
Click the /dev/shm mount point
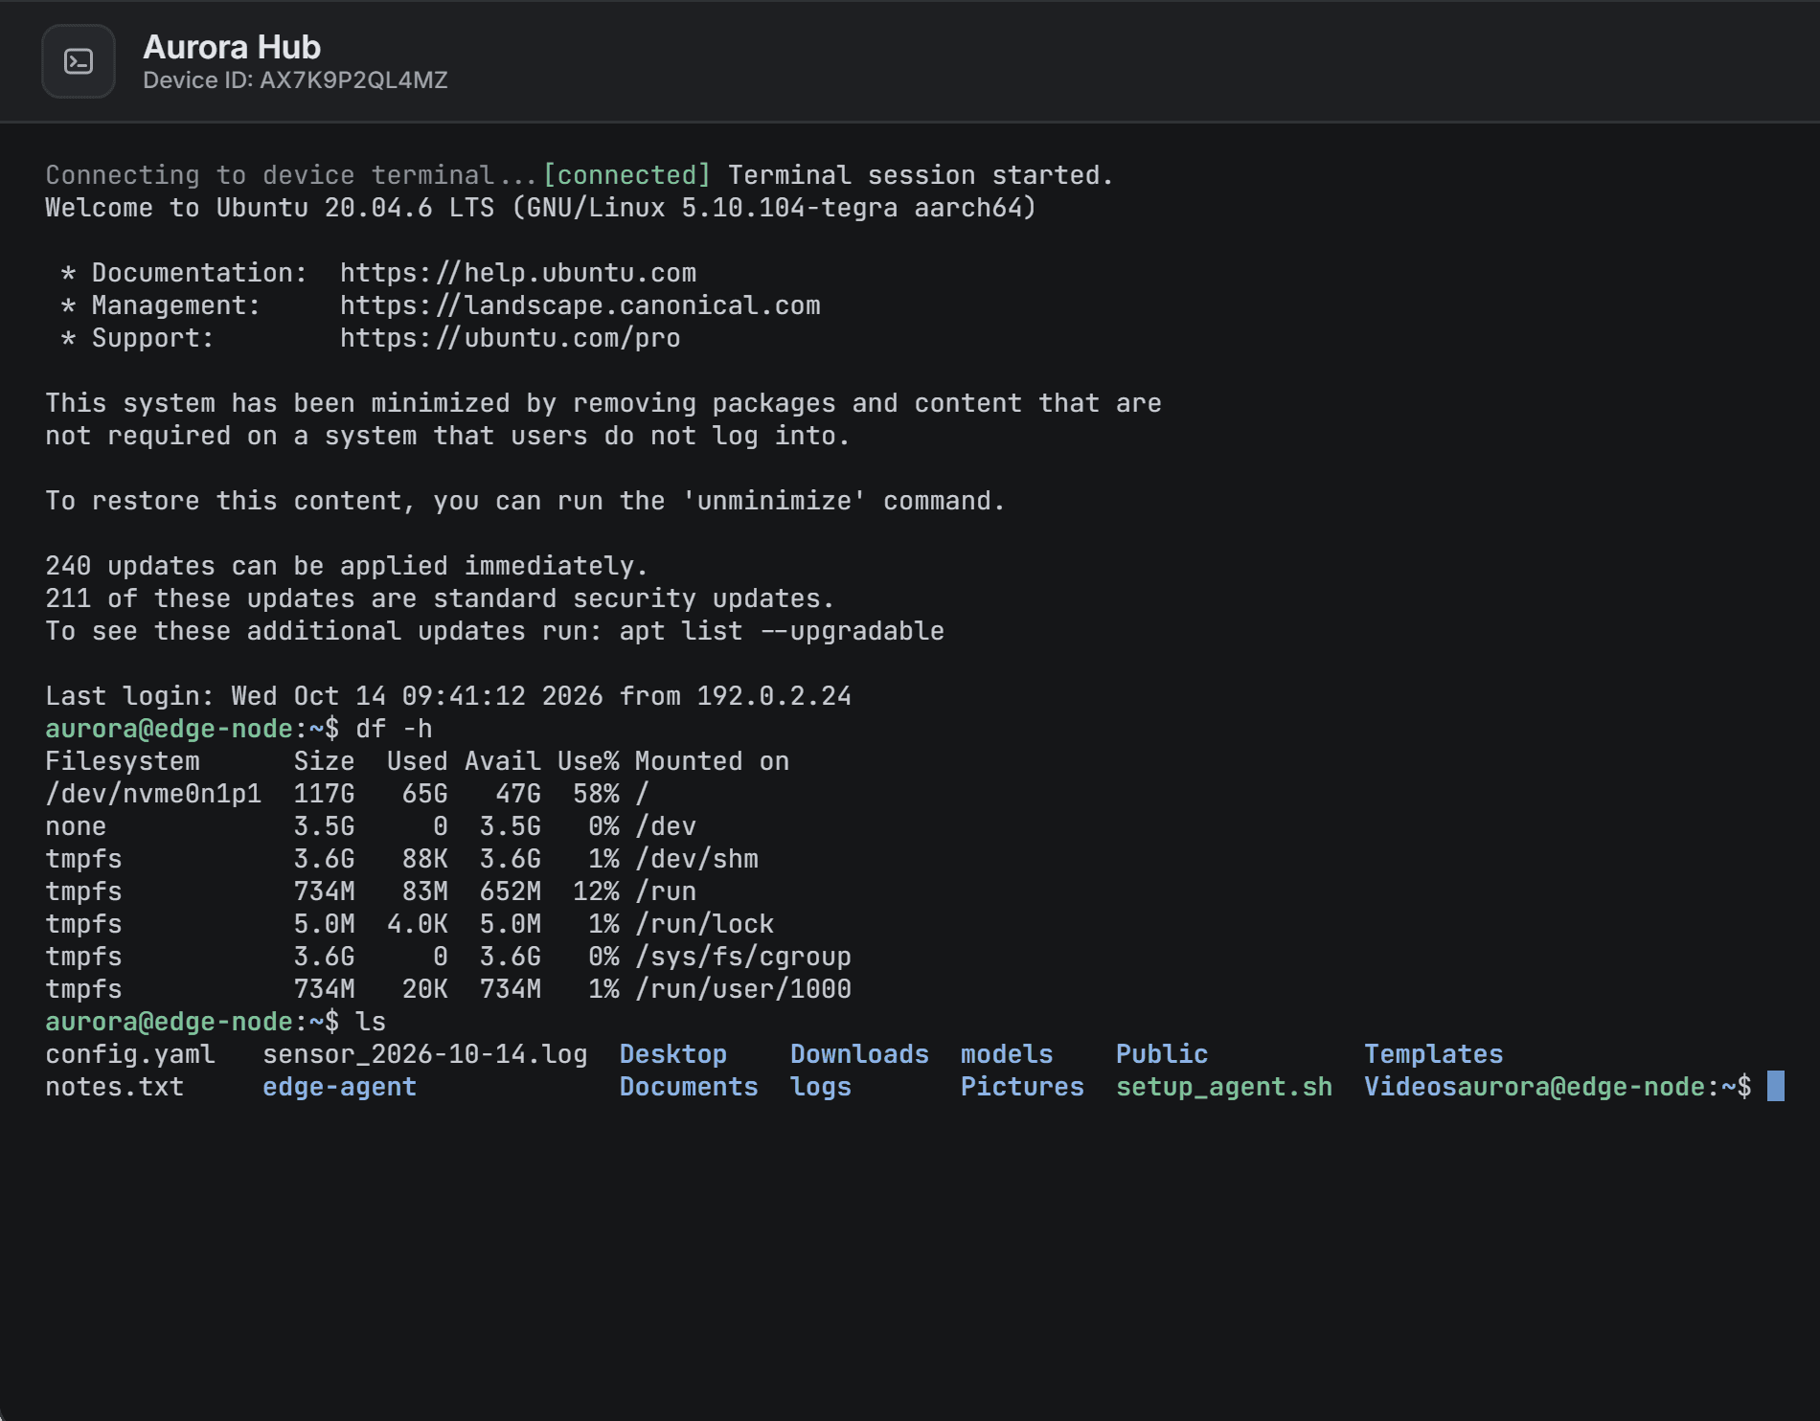tap(696, 859)
